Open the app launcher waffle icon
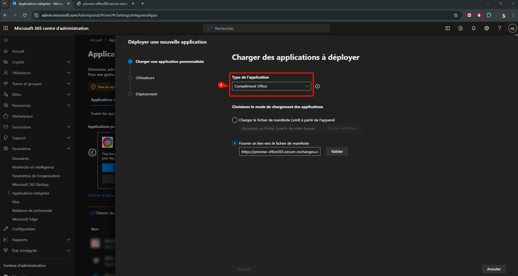Image resolution: width=518 pixels, height=276 pixels. [x=6, y=28]
